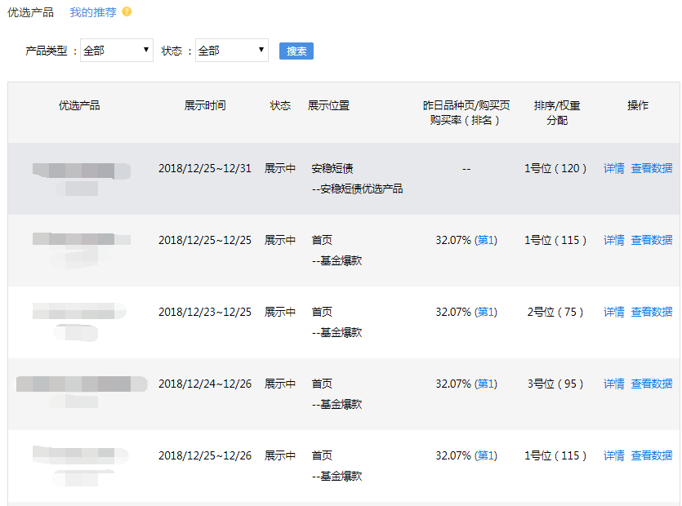View 查看数据 for the 安稳短债 row

[x=651, y=168]
